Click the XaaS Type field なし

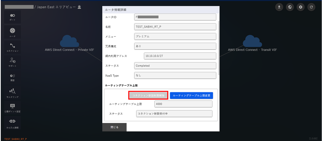coord(175,75)
